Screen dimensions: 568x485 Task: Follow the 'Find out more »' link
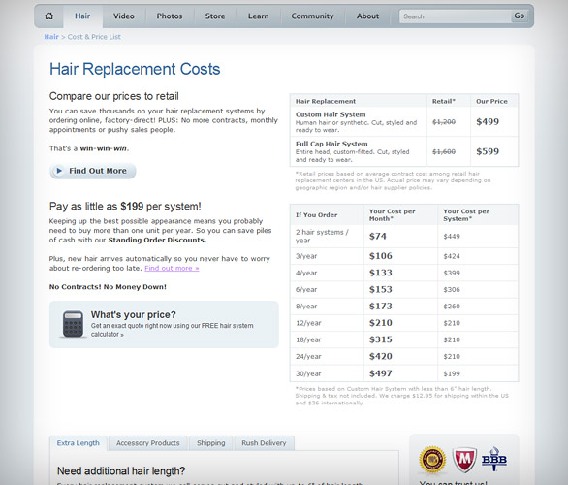(x=172, y=269)
